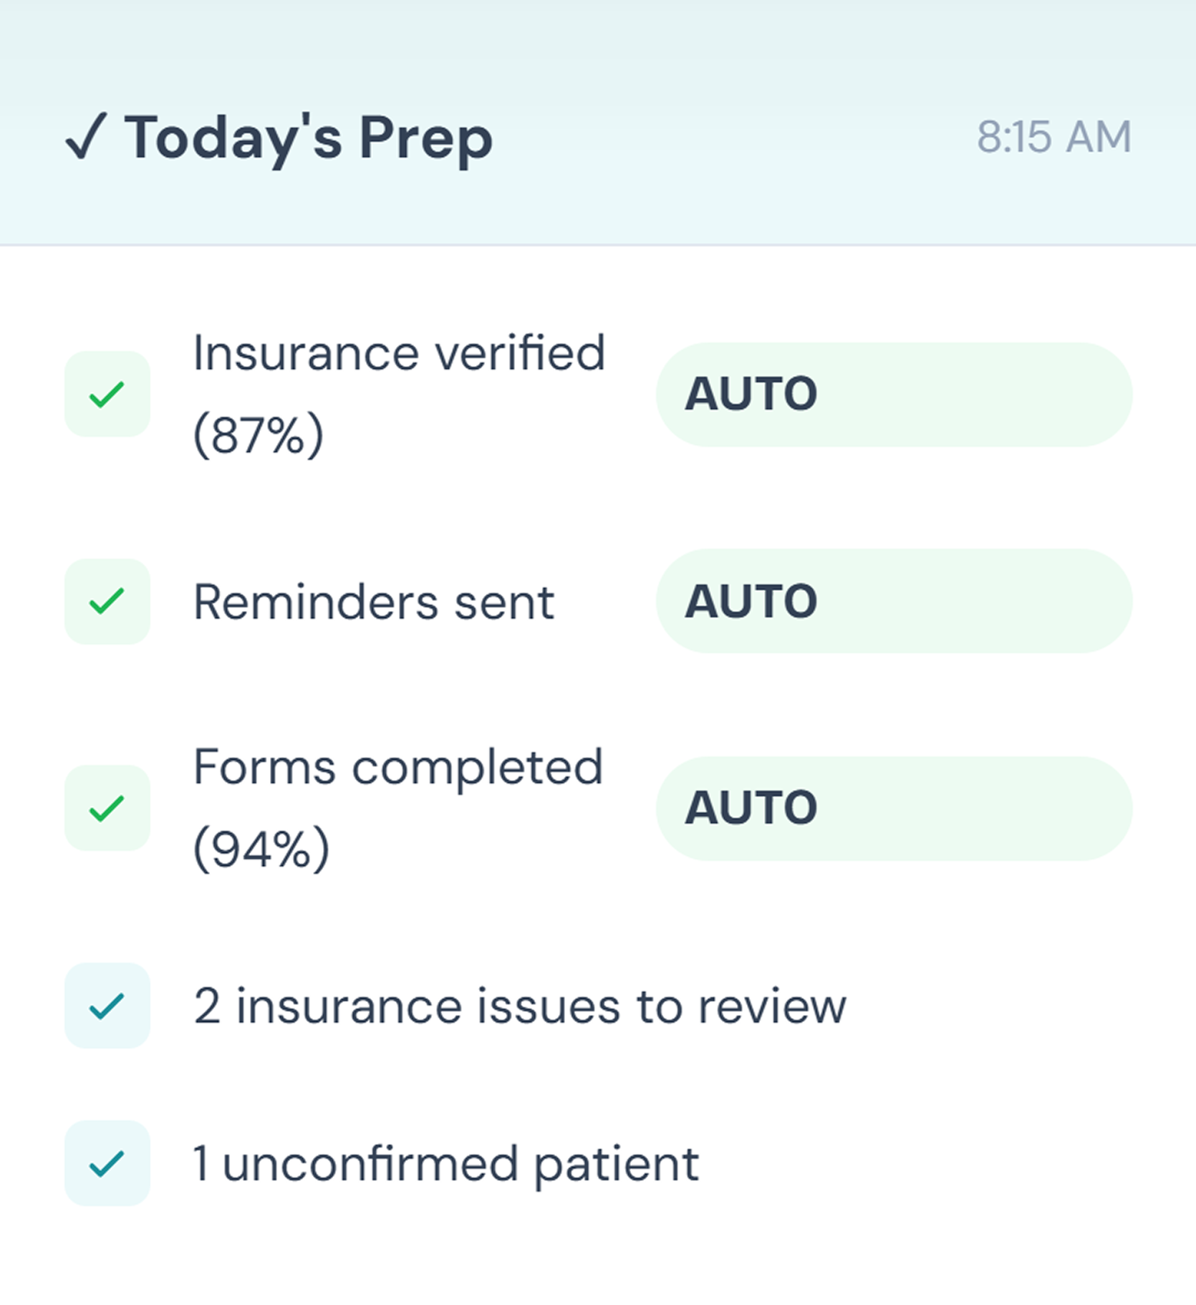The height and width of the screenshot is (1305, 1196).
Task: Click the checkmark icon beside Today's Prep
Action: [86, 136]
